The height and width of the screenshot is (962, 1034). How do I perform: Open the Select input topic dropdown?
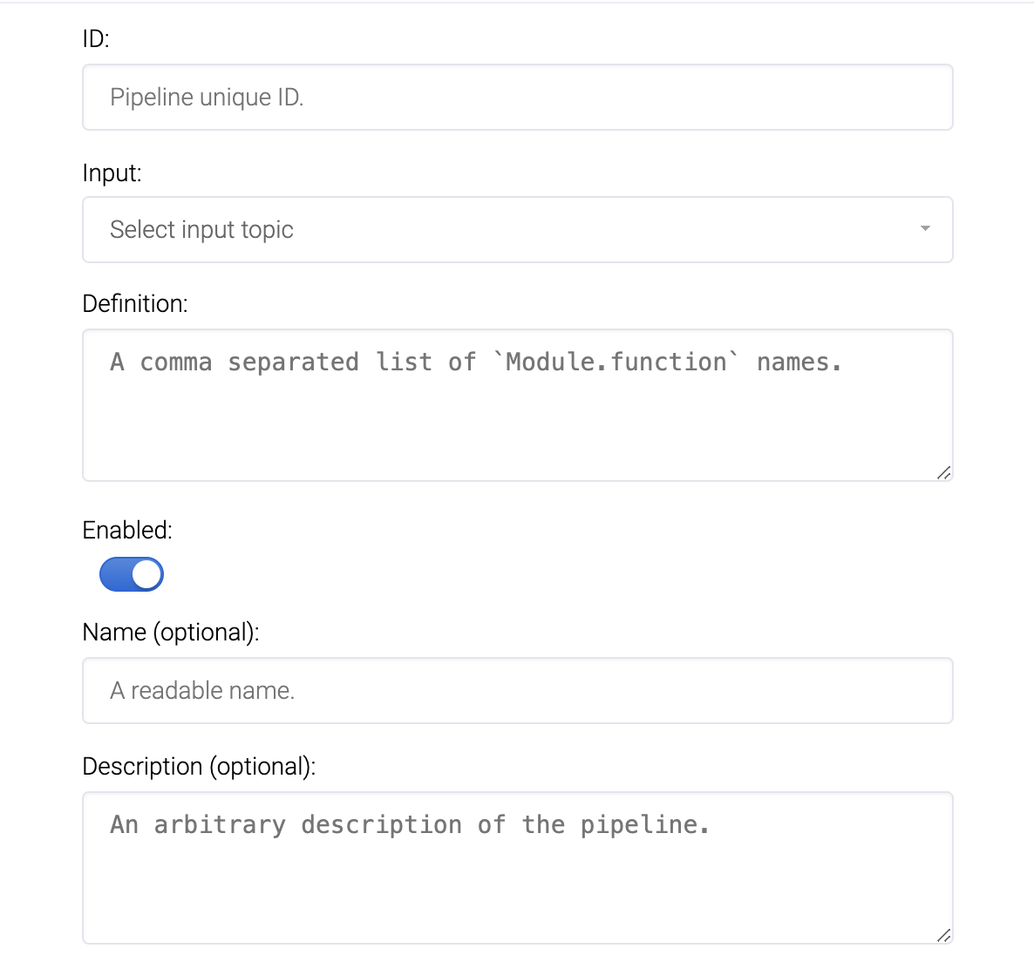[x=517, y=230]
